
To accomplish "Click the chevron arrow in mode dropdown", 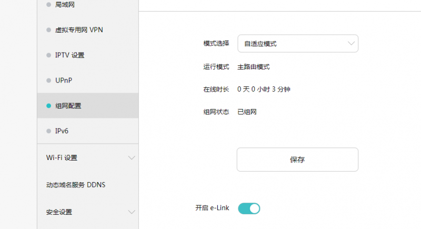I will pyautogui.click(x=351, y=43).
